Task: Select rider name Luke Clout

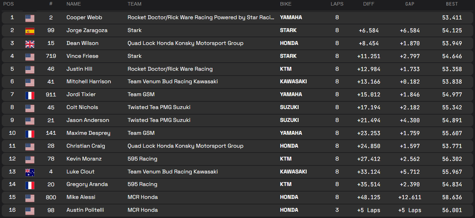Action: coord(80,172)
